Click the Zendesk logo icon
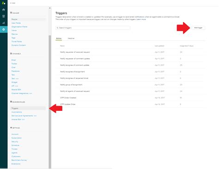This screenshot has height=169, width=219. (x=4, y=3)
